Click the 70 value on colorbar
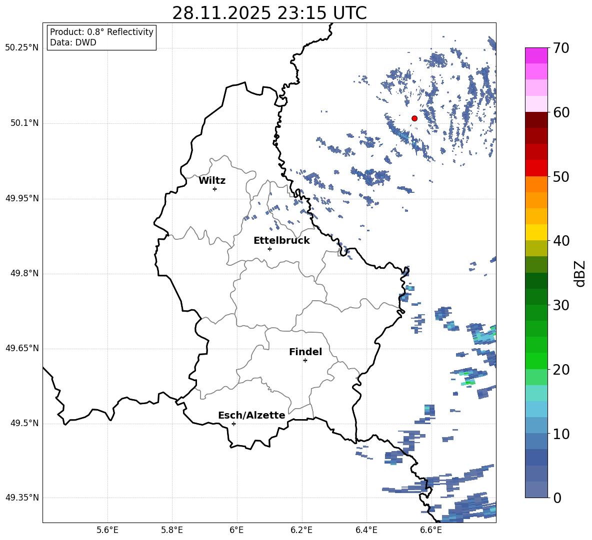Image resolution: width=592 pixels, height=540 pixels. 561,48
